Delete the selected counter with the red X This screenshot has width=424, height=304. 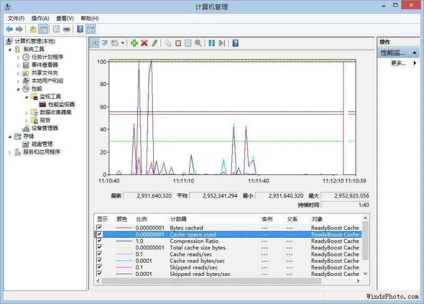coord(144,43)
